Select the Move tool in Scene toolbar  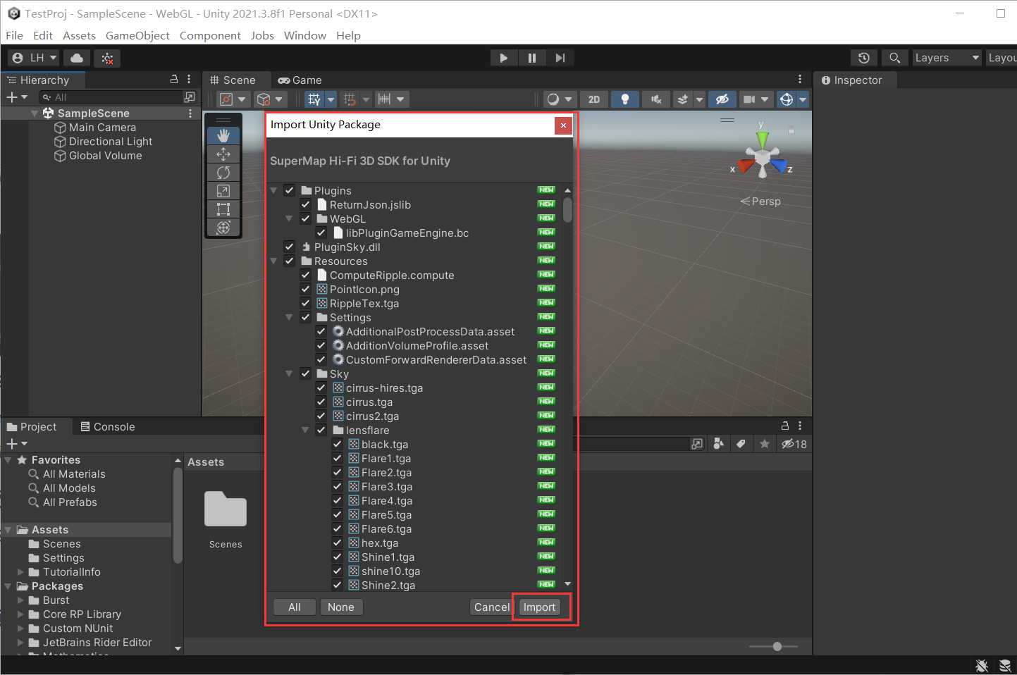[x=223, y=154]
